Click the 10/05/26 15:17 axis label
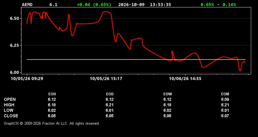 click(x=106, y=79)
